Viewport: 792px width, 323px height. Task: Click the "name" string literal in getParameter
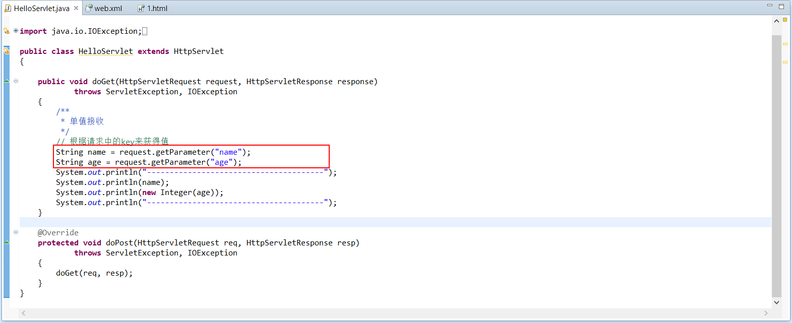228,152
